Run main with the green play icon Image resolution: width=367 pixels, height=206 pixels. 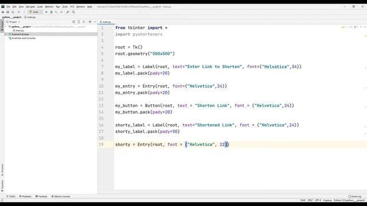point(46,12)
